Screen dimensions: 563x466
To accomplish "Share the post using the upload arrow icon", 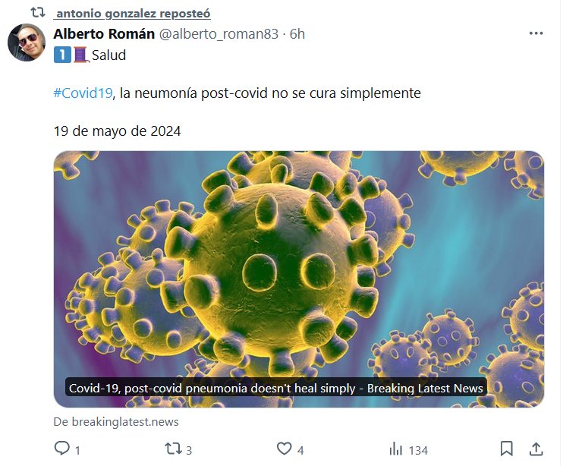I will click(x=536, y=449).
